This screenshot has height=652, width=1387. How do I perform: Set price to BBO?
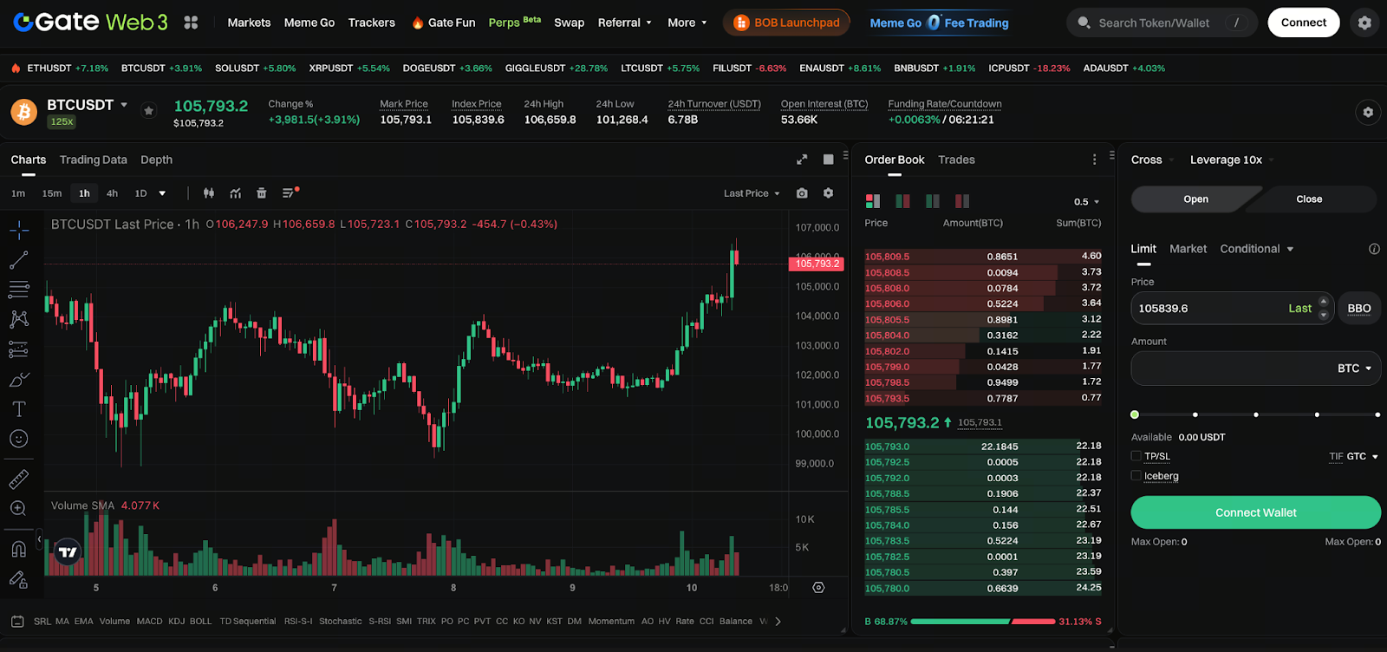(x=1358, y=309)
